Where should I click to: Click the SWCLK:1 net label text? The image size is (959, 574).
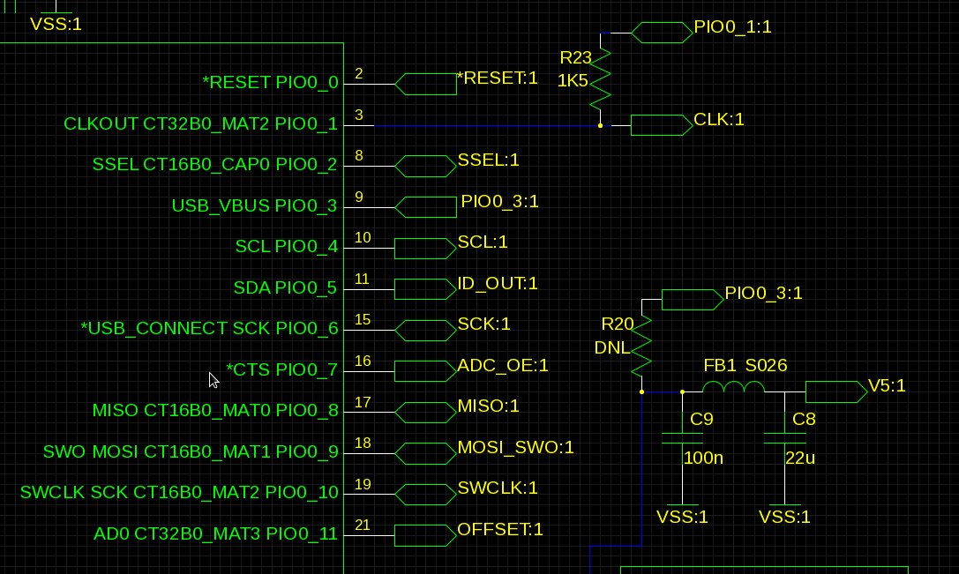click(497, 488)
